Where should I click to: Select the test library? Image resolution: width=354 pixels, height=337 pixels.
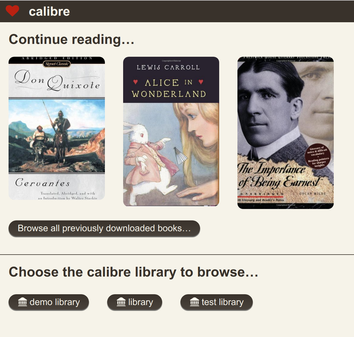click(217, 302)
